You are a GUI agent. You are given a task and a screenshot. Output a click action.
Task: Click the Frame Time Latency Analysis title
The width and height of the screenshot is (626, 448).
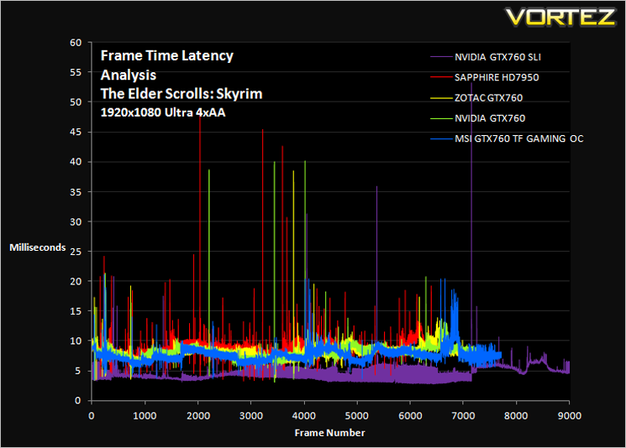click(167, 65)
